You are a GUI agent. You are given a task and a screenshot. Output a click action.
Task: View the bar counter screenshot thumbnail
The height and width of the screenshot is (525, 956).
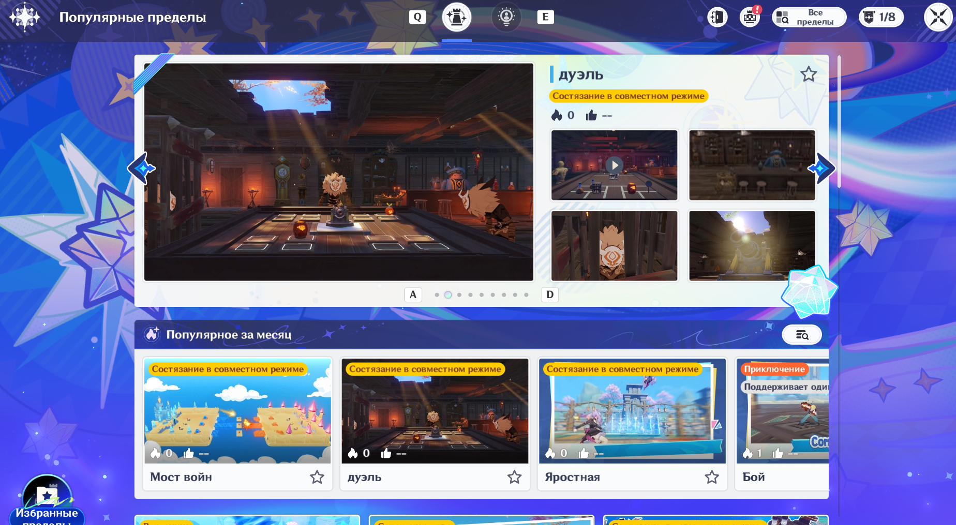(752, 165)
